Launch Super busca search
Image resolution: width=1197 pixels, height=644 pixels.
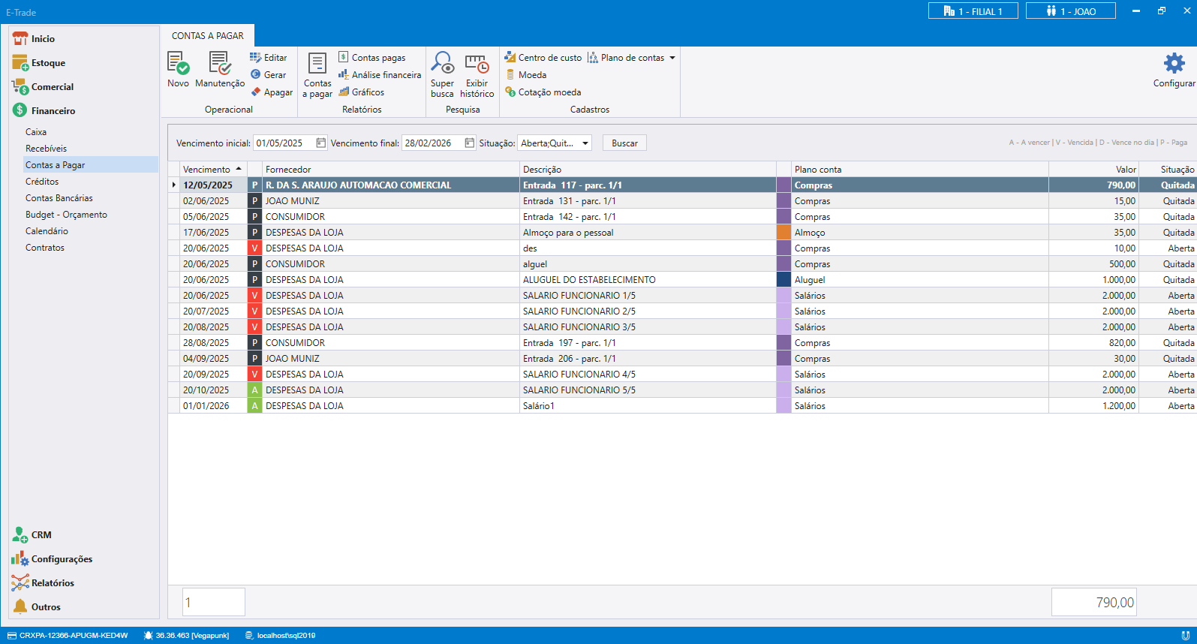[x=442, y=64]
